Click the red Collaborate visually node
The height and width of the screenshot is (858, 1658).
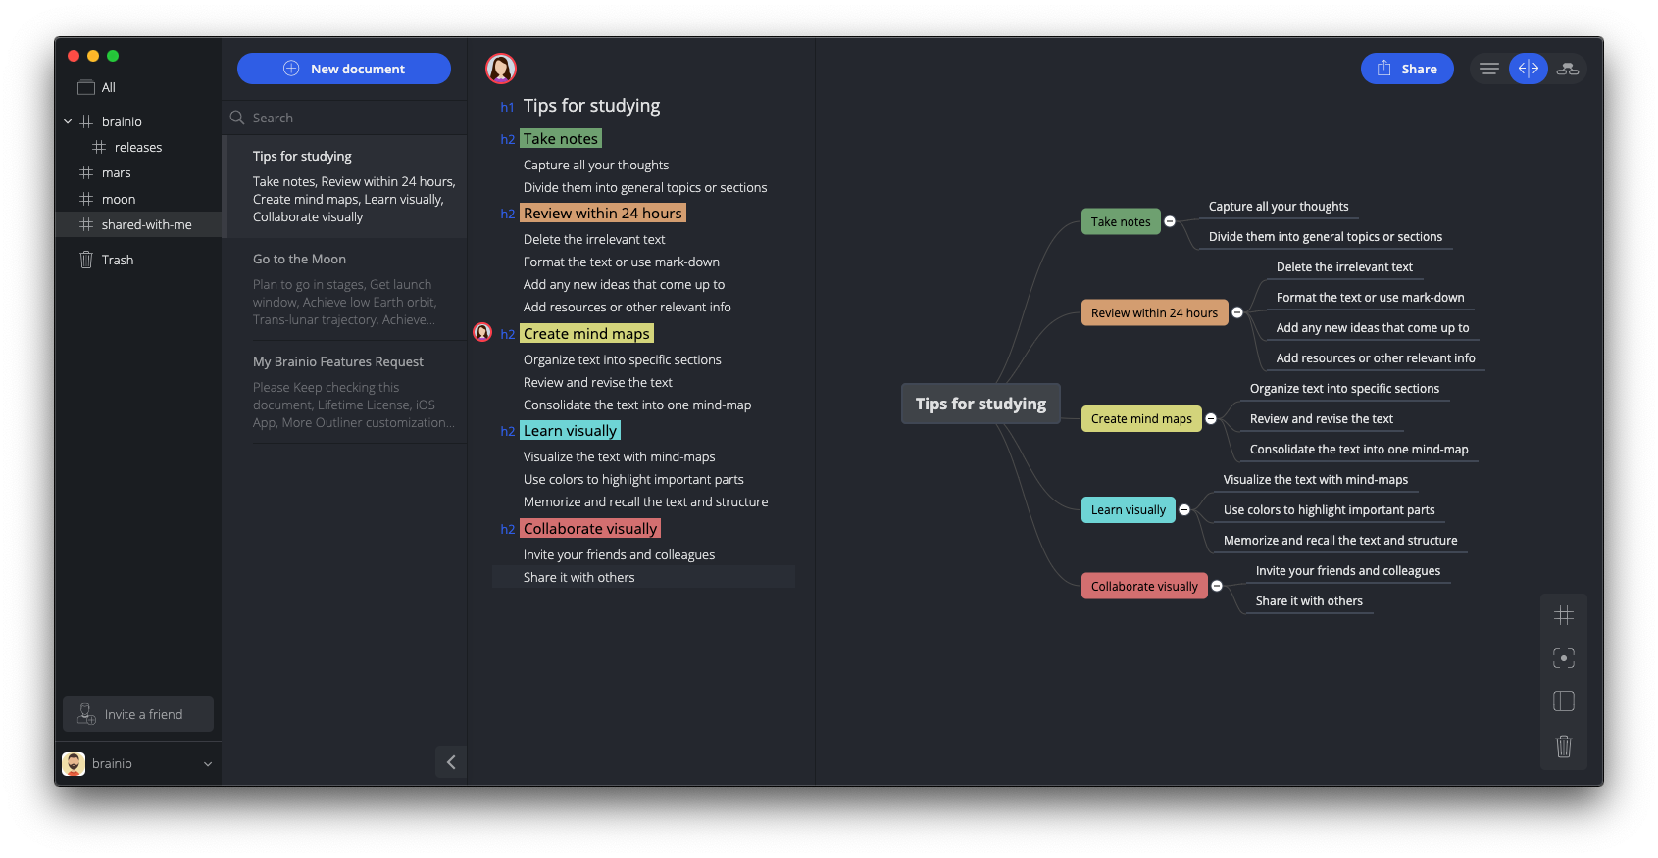point(1144,586)
